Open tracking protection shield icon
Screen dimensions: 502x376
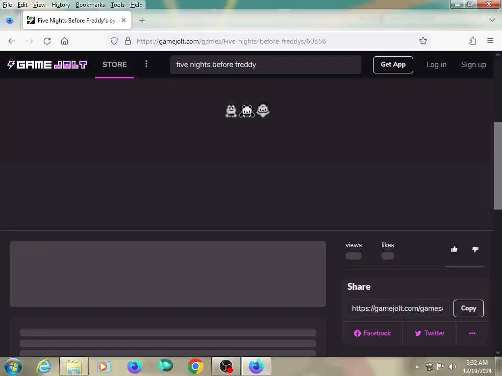coord(114,41)
